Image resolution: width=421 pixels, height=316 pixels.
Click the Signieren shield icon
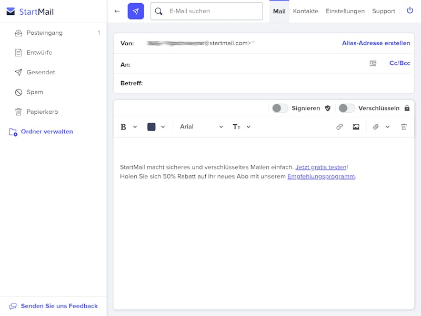coord(327,108)
